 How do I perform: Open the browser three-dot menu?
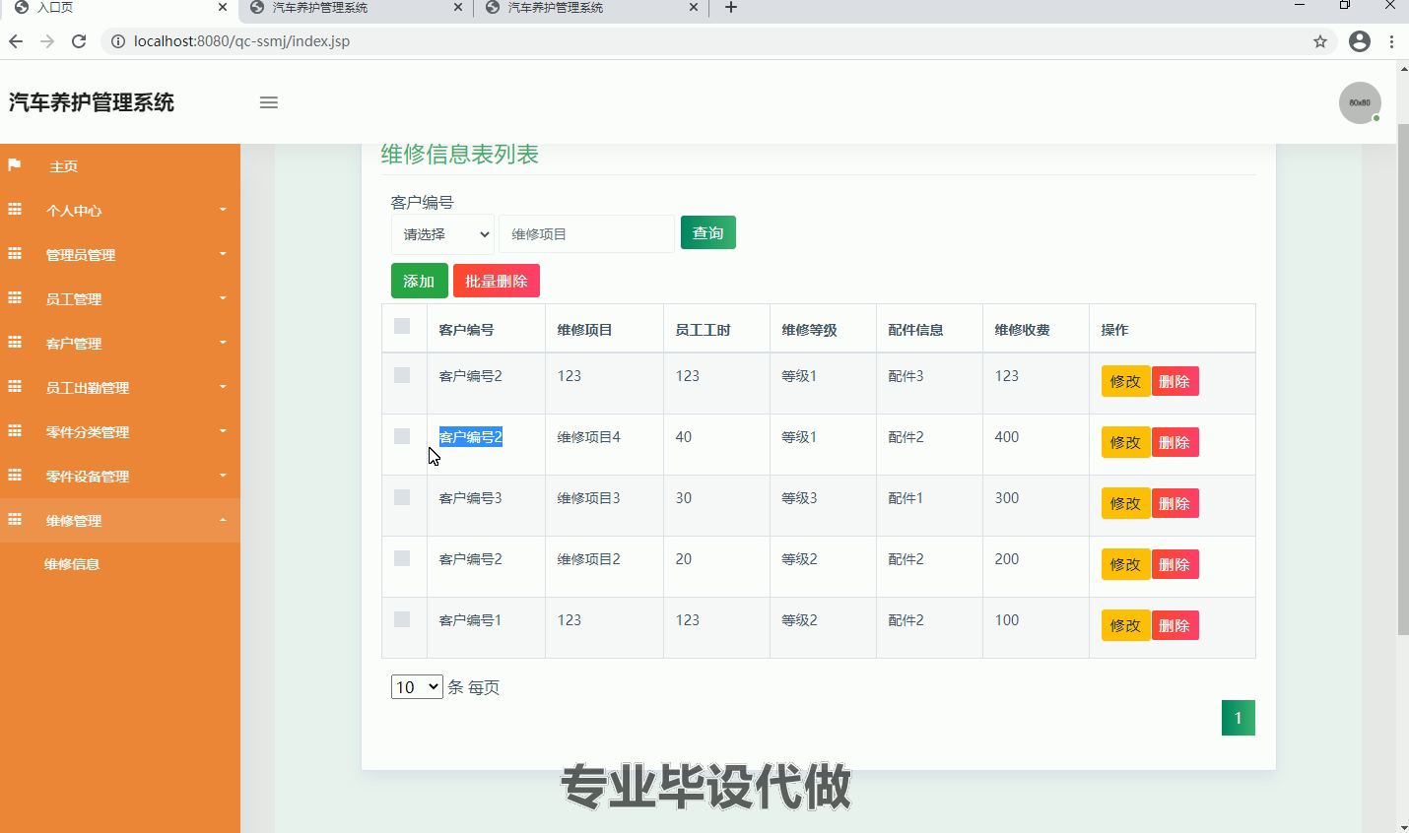(1391, 41)
